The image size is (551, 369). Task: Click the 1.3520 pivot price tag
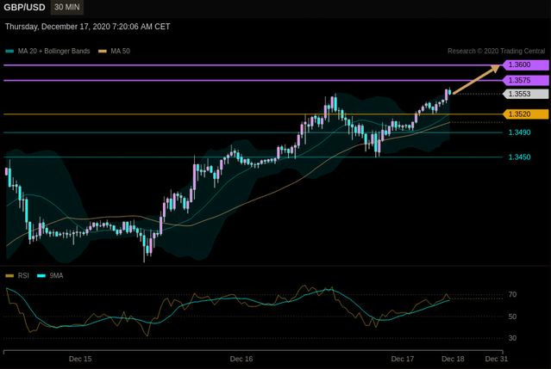(x=526, y=114)
